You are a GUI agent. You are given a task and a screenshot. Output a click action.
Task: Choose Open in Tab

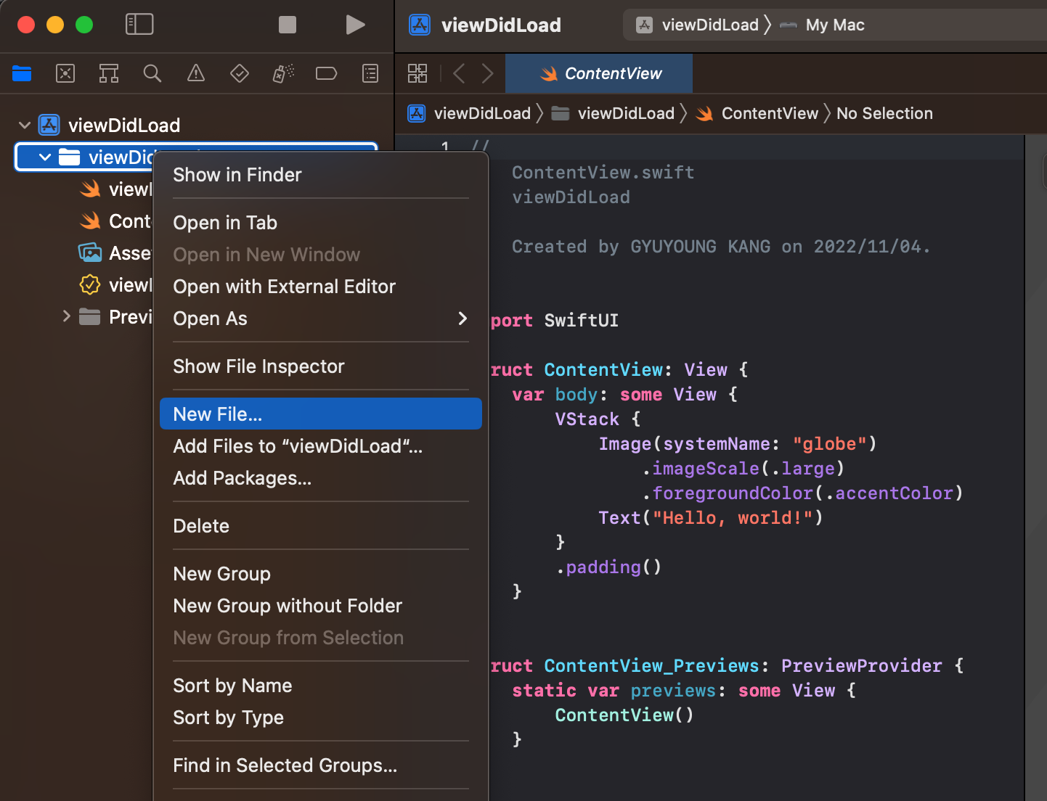tap(321, 223)
